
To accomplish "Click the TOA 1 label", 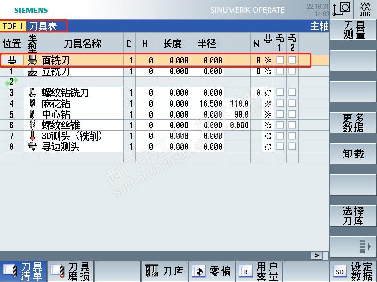I will pyautogui.click(x=13, y=26).
